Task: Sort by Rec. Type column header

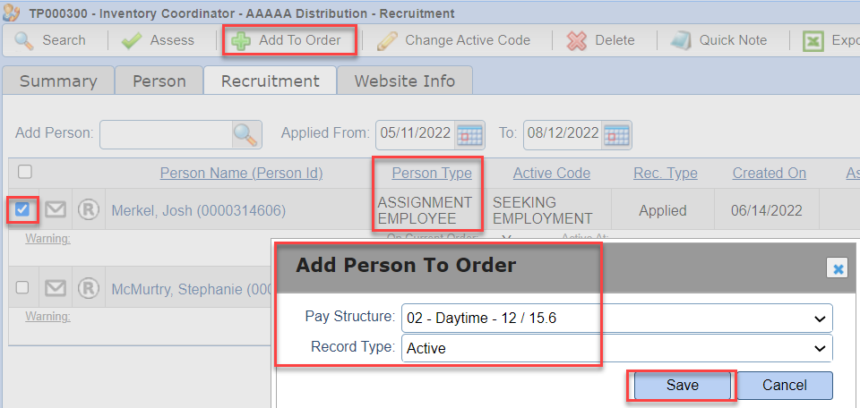Action: (666, 174)
